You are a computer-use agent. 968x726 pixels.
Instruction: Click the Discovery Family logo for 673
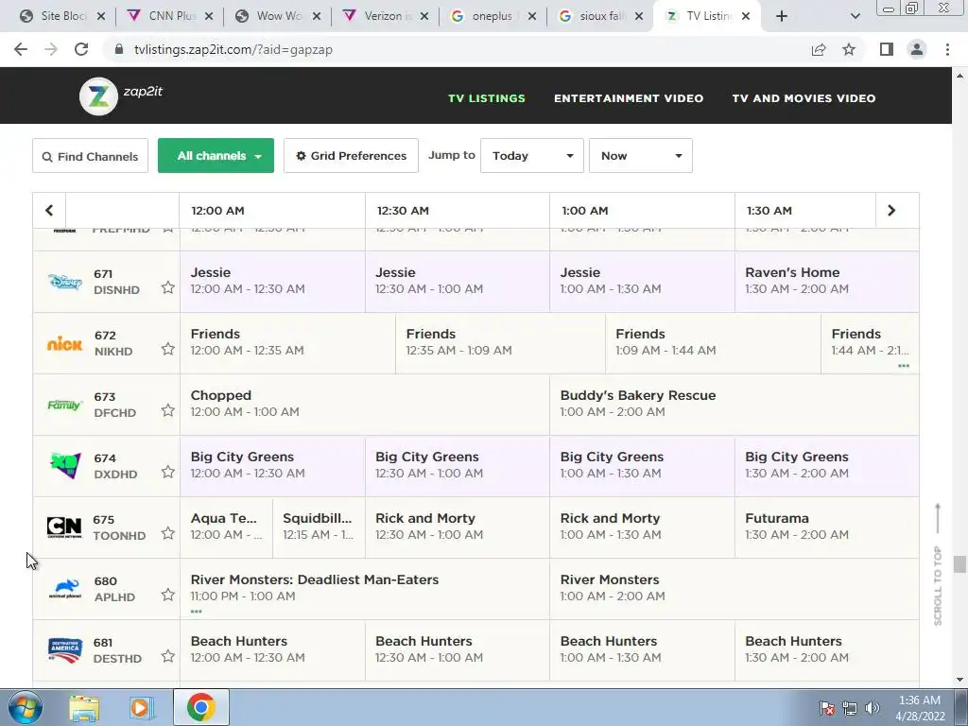(x=65, y=405)
